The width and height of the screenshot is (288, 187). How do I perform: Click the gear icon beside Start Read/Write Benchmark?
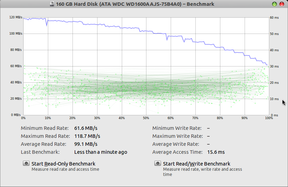pos(158,163)
